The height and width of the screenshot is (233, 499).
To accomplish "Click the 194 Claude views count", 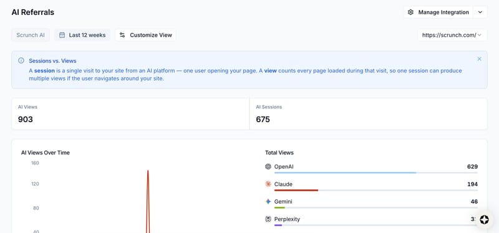I will [473, 184].
